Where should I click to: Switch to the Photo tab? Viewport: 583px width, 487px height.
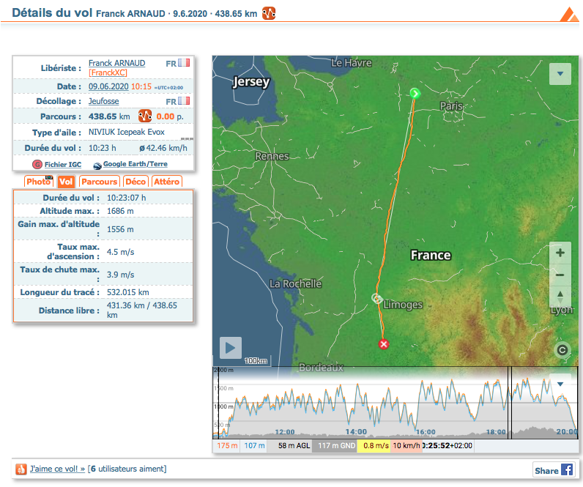pyautogui.click(x=39, y=182)
